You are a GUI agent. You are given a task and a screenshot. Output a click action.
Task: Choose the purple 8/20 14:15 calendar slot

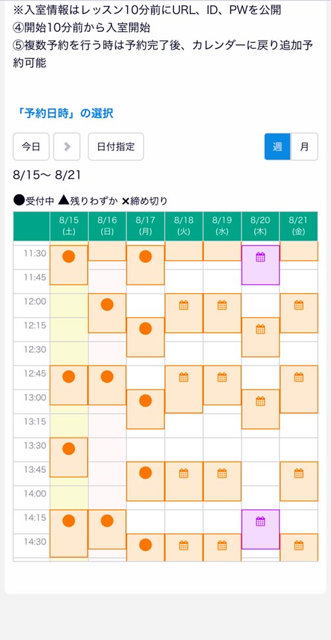coord(260,529)
